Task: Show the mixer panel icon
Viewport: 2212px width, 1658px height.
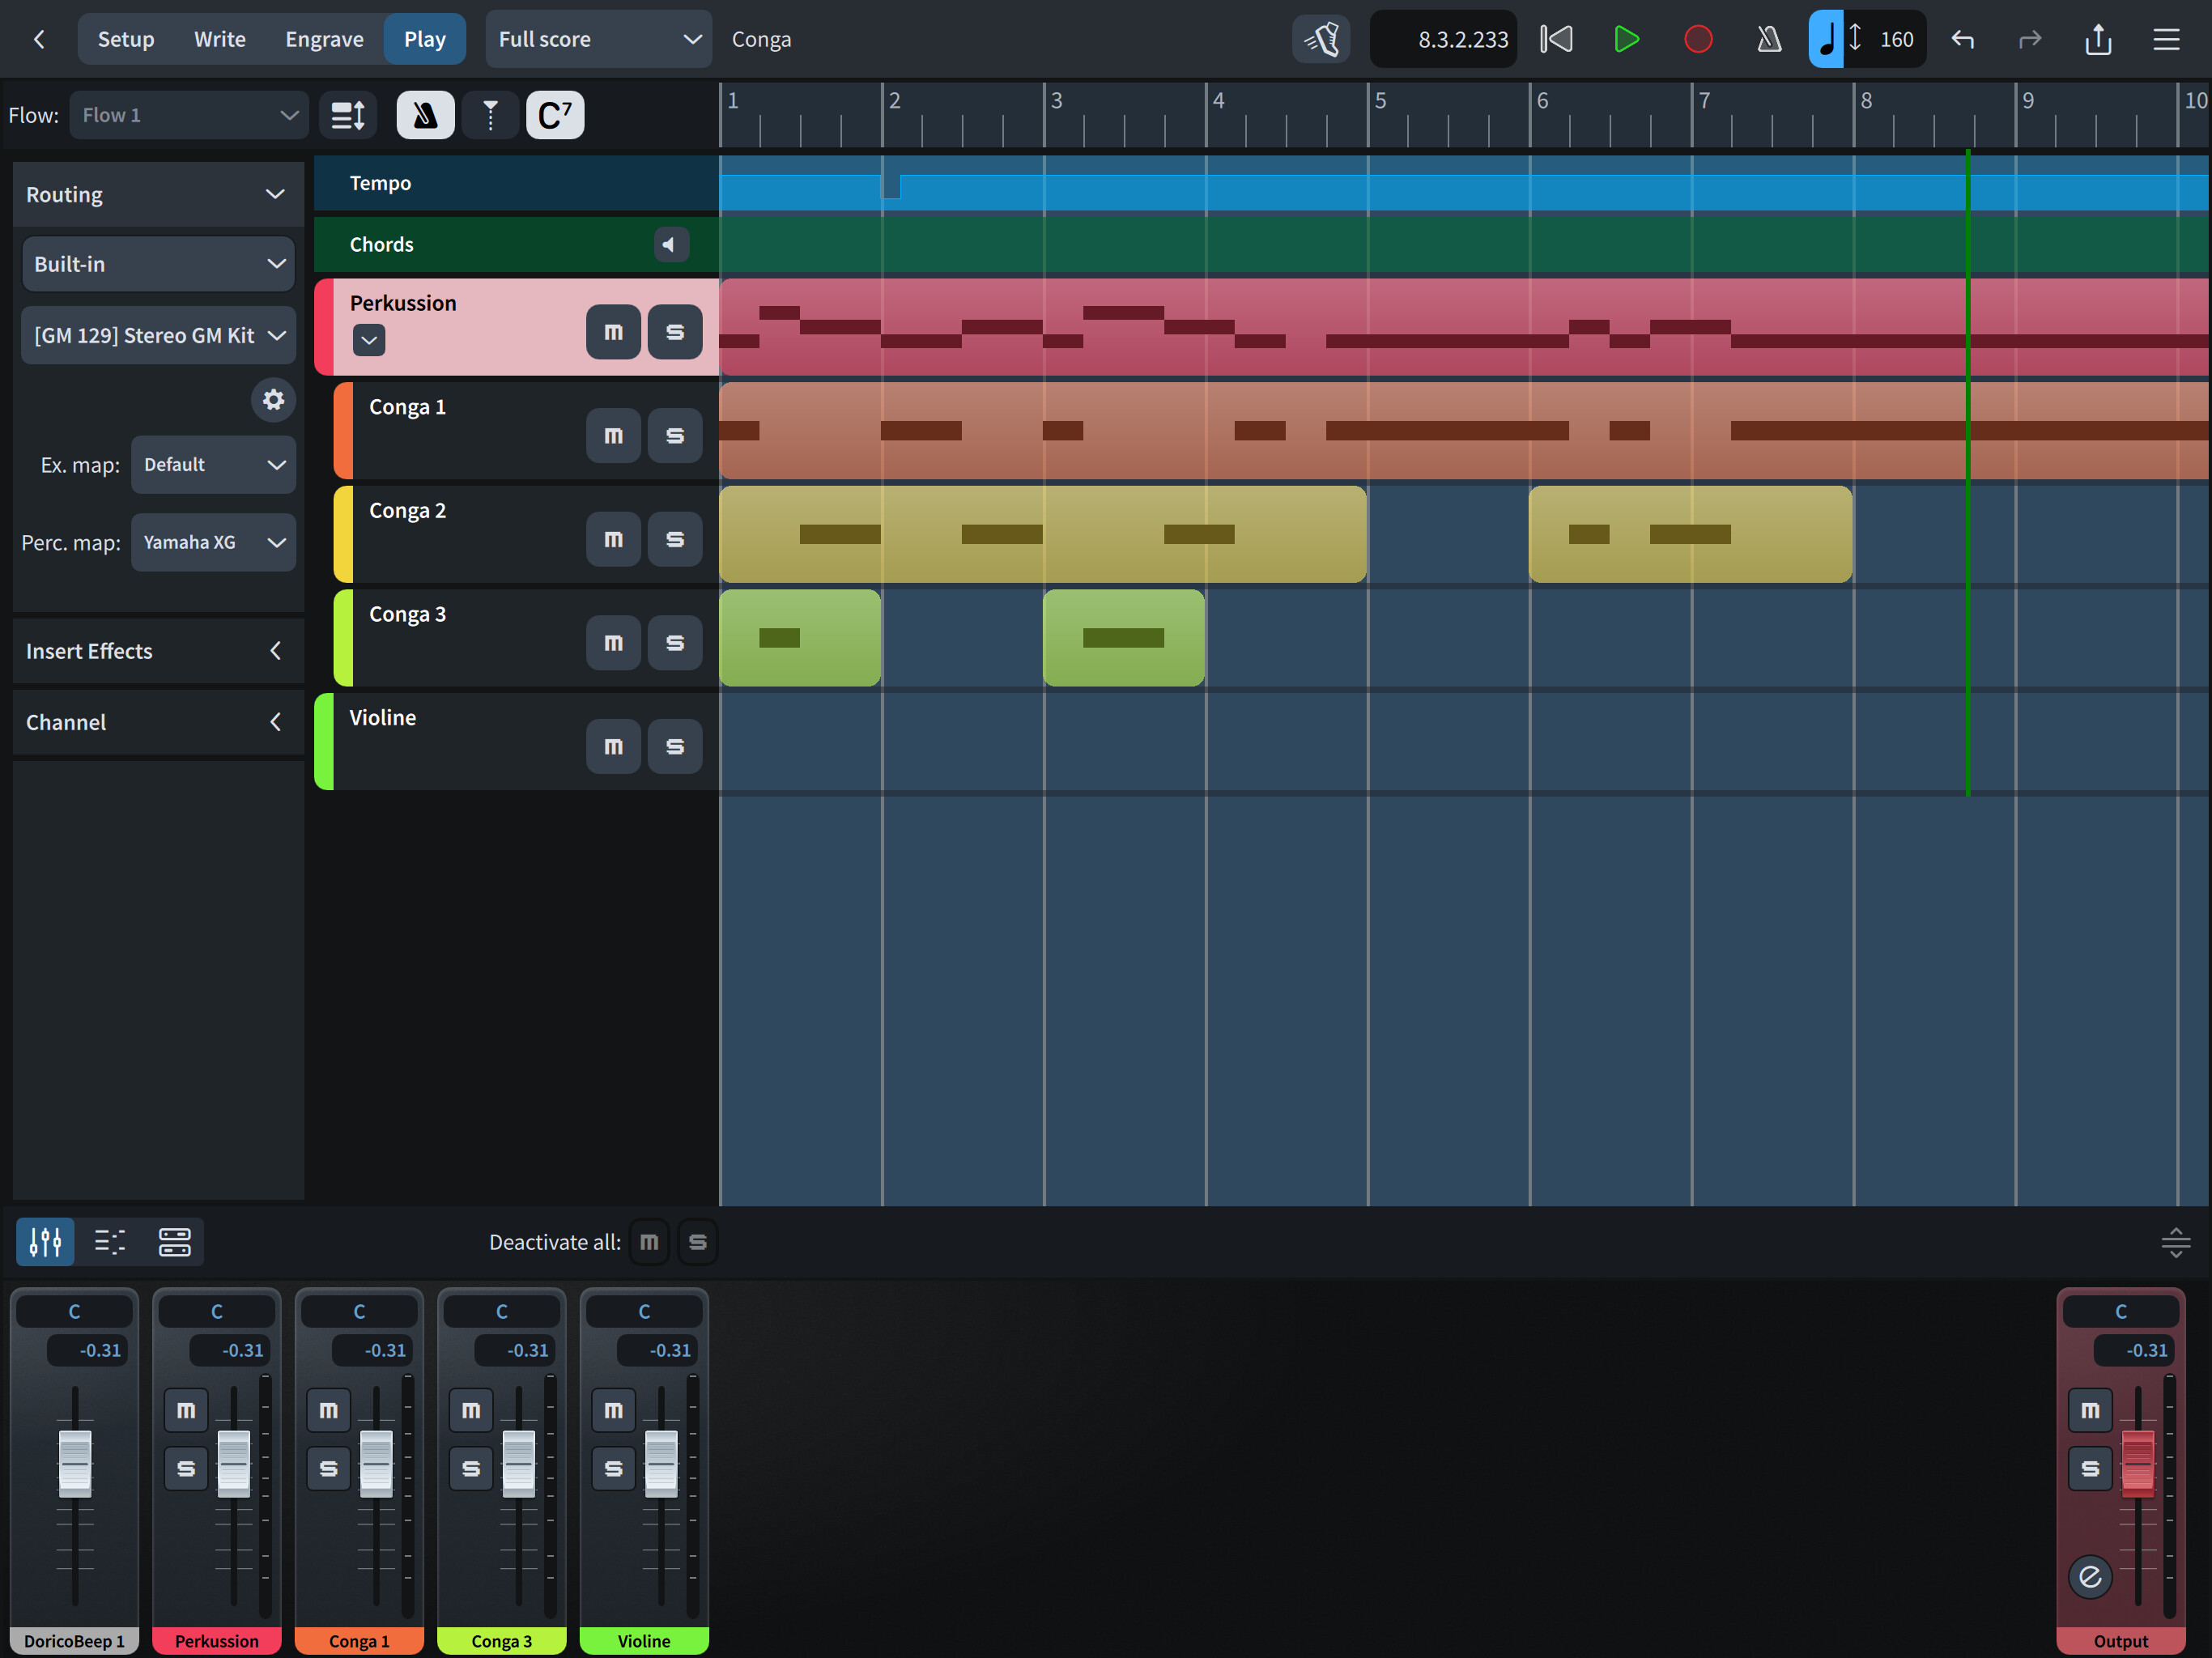Action: (x=45, y=1241)
